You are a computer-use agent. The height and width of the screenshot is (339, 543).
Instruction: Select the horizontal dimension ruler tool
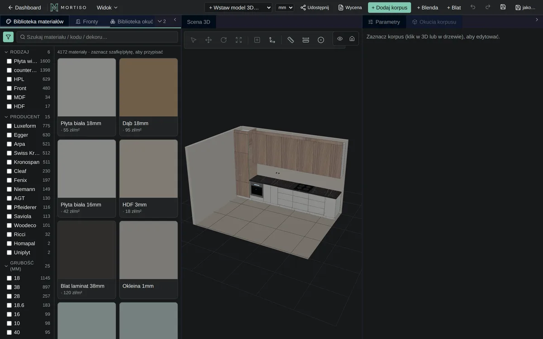point(306,40)
